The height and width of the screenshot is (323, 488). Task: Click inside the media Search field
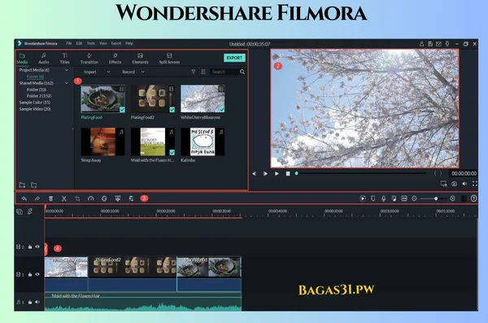coord(224,72)
